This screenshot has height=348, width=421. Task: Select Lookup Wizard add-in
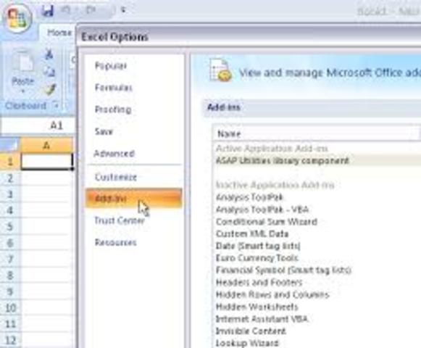tap(247, 343)
